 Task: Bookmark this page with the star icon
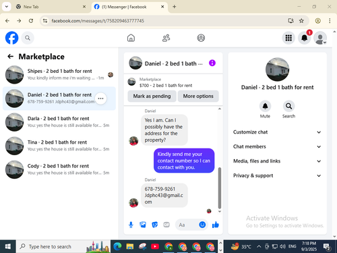pos(301,21)
